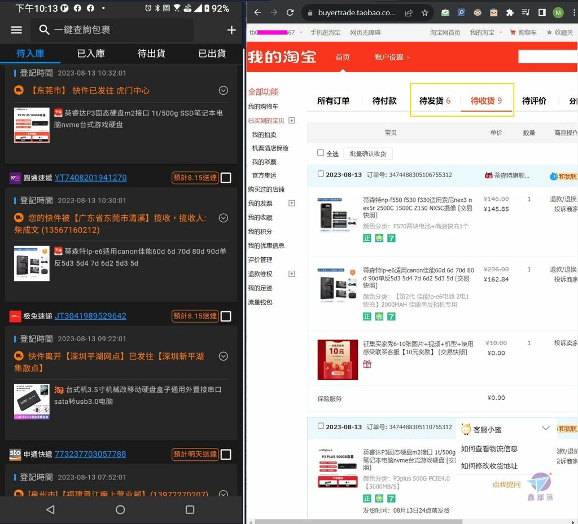
Task: Select order 3474488305110755312 checkbox
Action: click(x=321, y=426)
